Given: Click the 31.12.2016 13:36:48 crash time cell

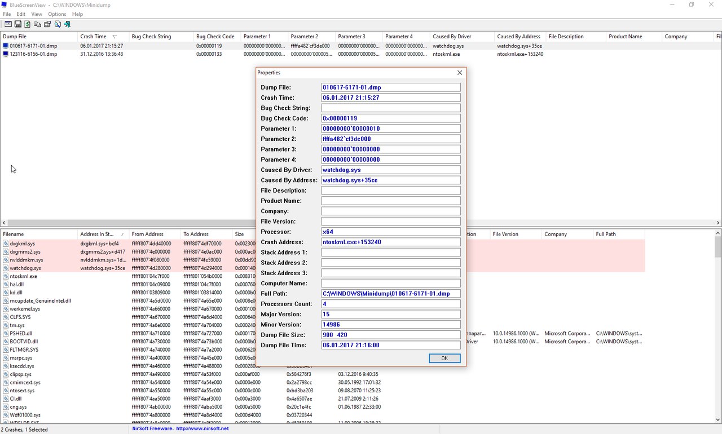Looking at the screenshot, I should 102,54.
